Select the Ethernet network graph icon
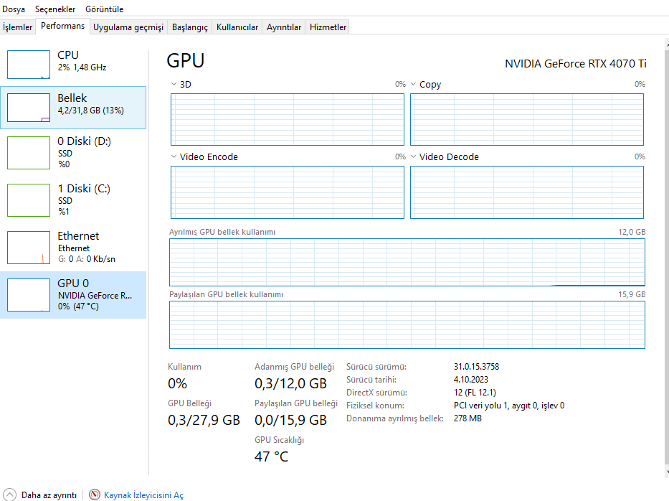 29,247
